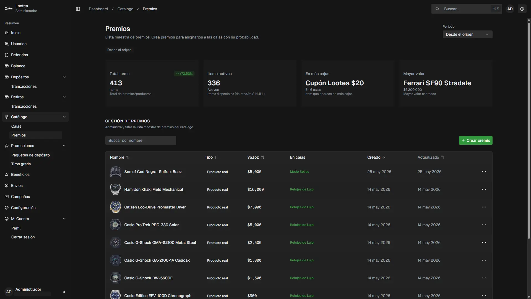Click Citizen Eco-Drive Promaster Diver thumbnail

[115, 207]
